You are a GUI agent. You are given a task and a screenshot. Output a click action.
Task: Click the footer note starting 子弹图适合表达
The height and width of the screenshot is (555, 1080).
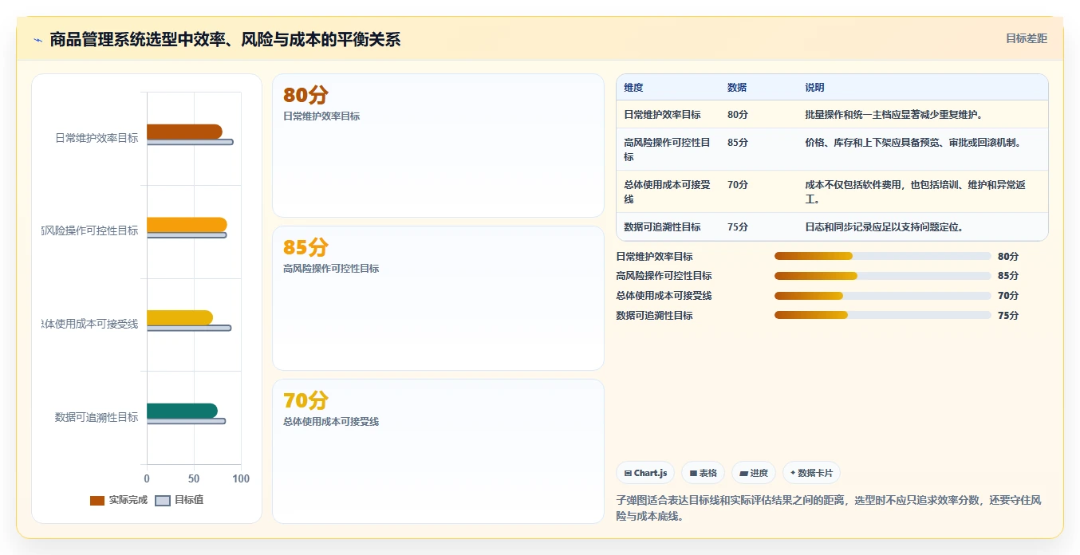(x=829, y=508)
